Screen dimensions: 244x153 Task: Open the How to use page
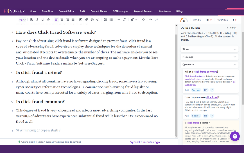(x=165, y=11)
